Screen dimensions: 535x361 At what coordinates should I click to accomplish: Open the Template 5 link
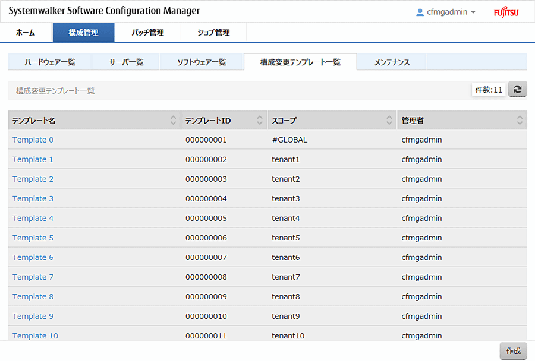(x=33, y=237)
